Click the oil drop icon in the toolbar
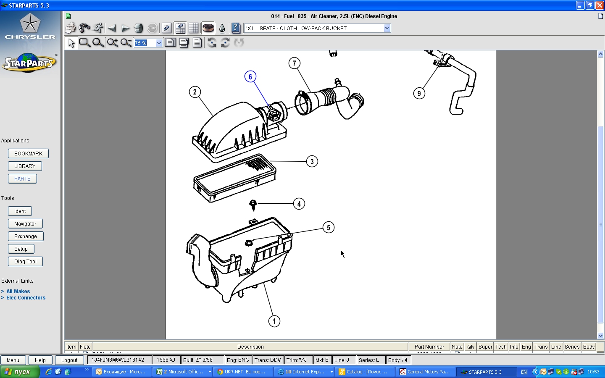The height and width of the screenshot is (378, 605). click(x=222, y=28)
